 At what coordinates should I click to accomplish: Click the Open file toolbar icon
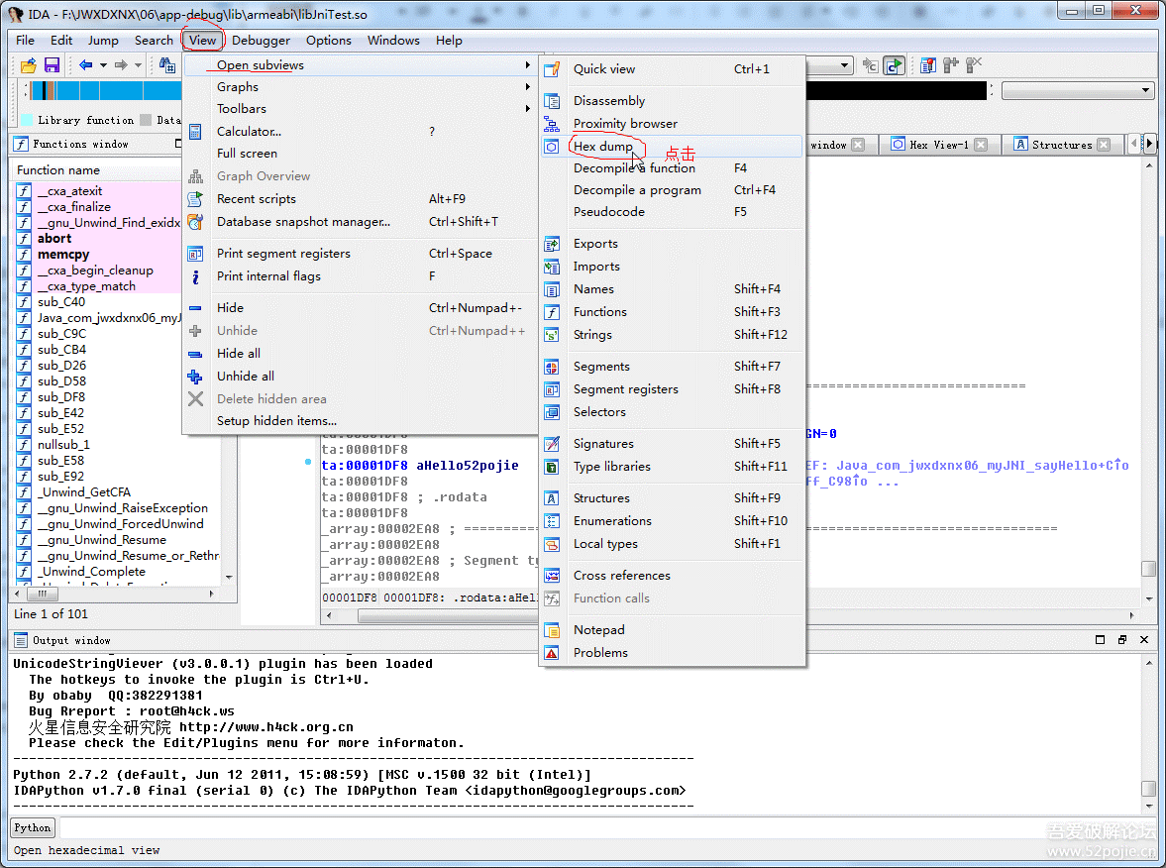pos(29,65)
